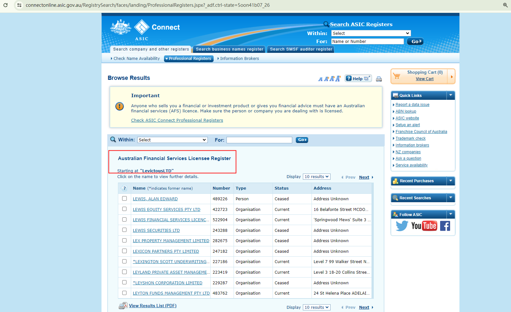The image size is (511, 312).
Task: Open the ASIC Twitter bird icon
Action: point(402,226)
